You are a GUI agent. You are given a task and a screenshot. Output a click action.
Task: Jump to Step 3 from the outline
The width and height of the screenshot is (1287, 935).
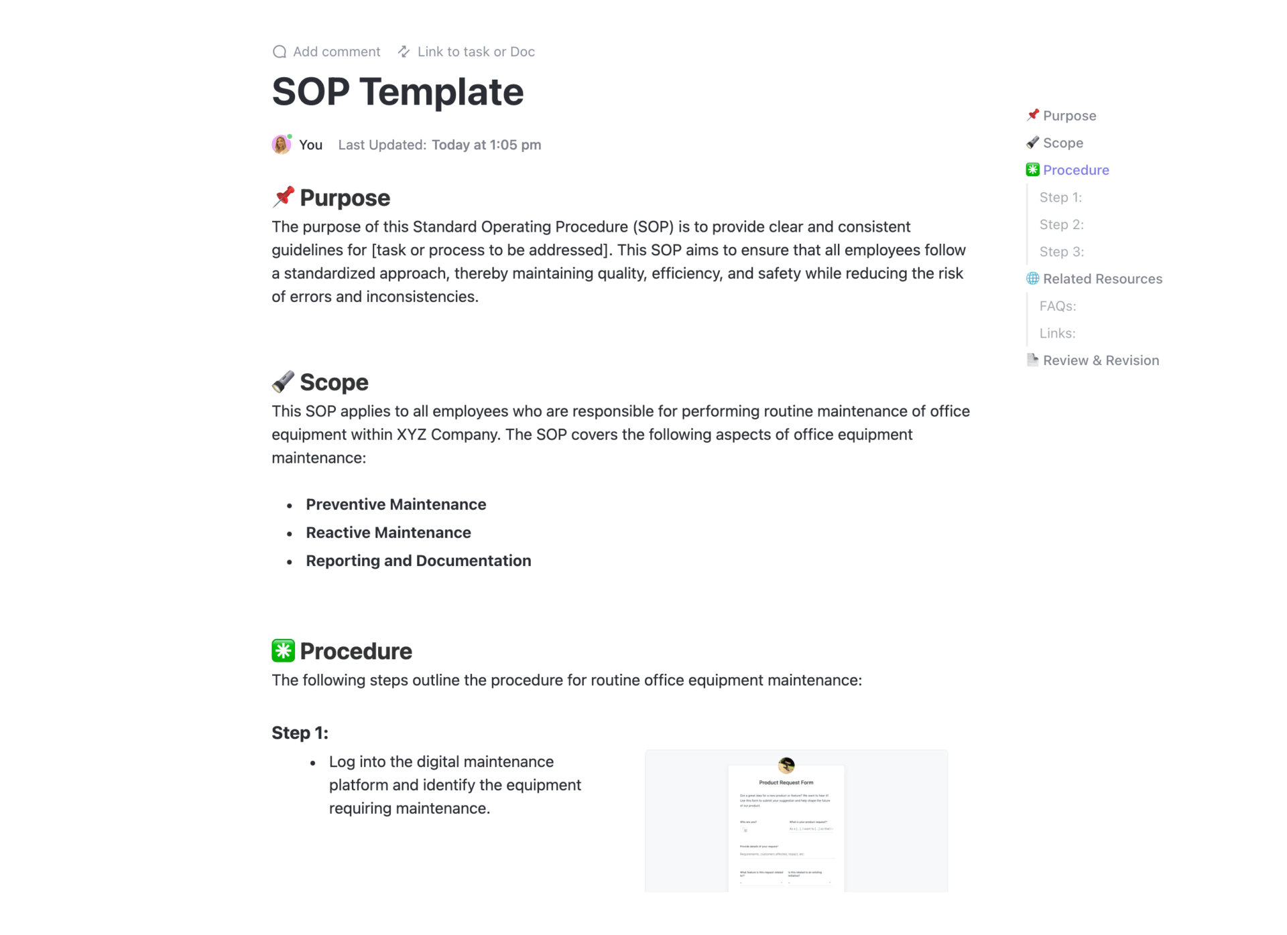click(x=1060, y=251)
